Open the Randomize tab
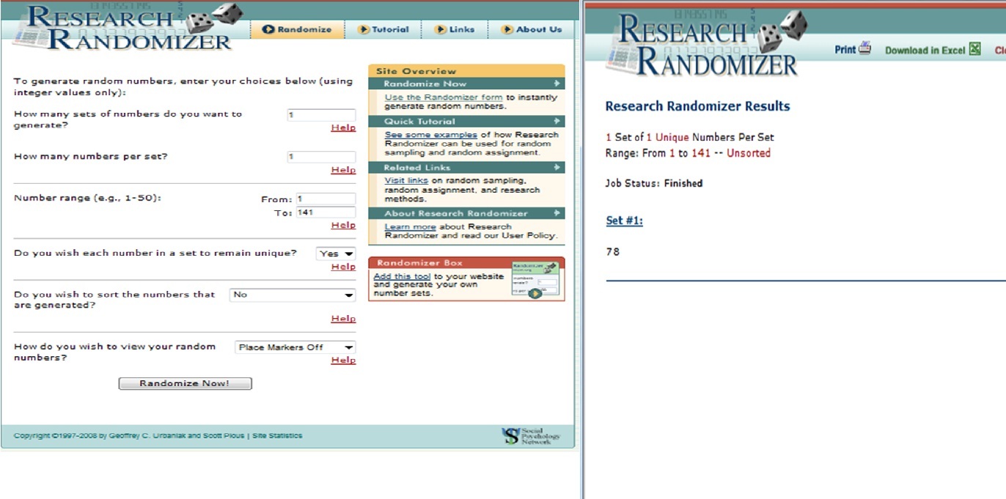1006x499 pixels. point(297,29)
